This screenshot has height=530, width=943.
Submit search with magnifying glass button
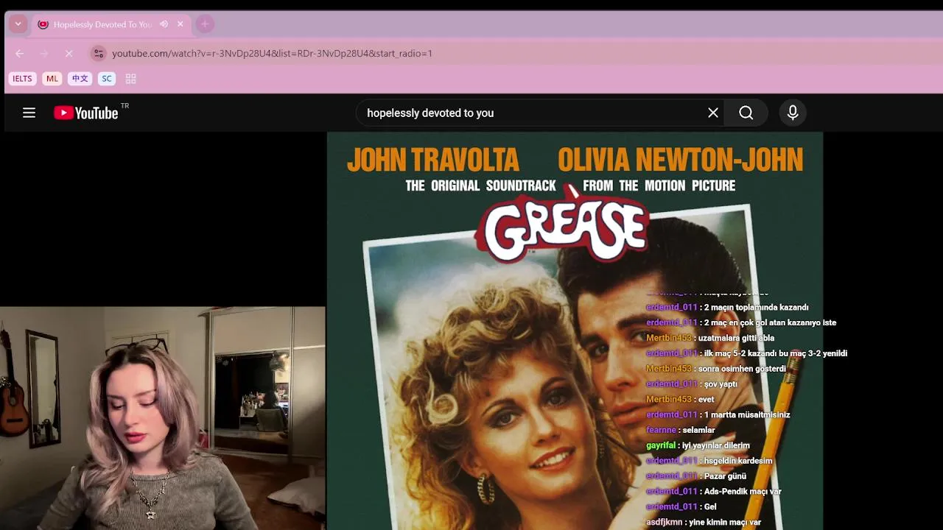pos(746,113)
